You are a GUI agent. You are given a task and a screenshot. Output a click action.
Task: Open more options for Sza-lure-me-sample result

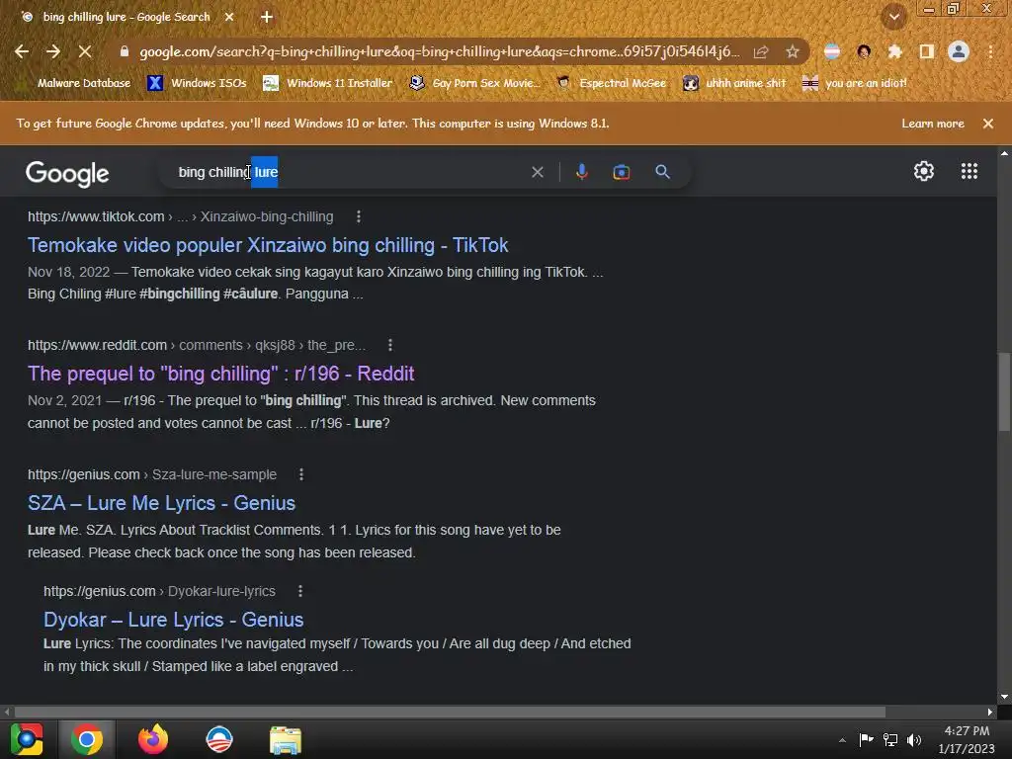coord(301,475)
